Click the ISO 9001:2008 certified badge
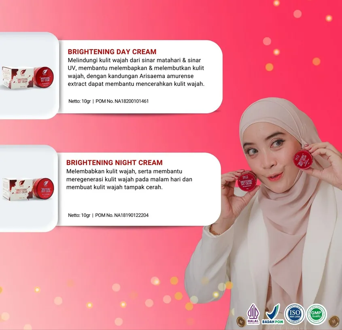This screenshot has height=330, width=342. [x=295, y=314]
